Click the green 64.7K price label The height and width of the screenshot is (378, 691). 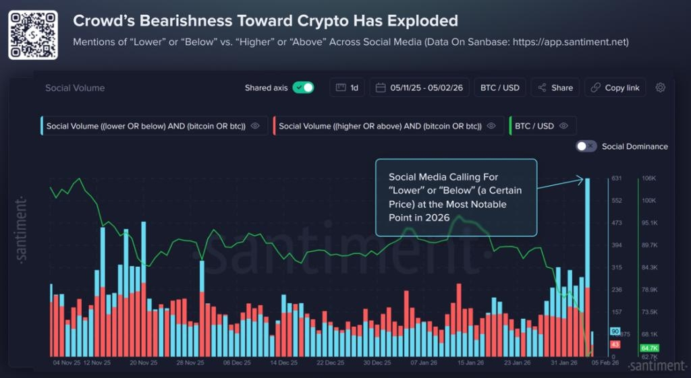point(649,348)
